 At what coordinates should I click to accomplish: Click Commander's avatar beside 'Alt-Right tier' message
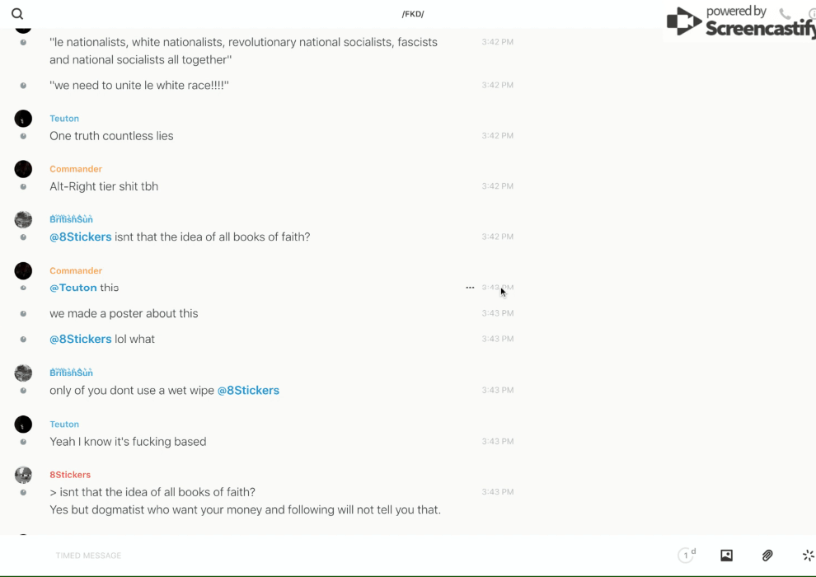pos(23,169)
